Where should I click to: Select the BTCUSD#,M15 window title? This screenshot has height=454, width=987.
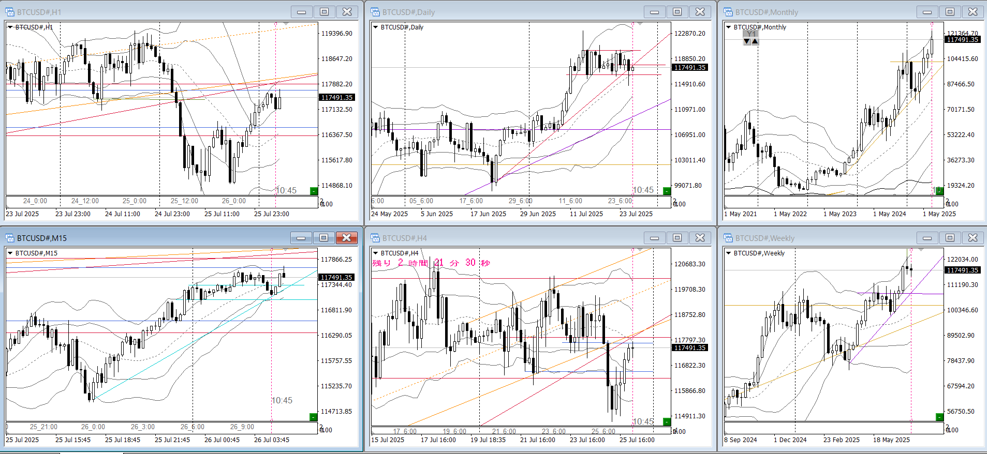click(x=42, y=238)
